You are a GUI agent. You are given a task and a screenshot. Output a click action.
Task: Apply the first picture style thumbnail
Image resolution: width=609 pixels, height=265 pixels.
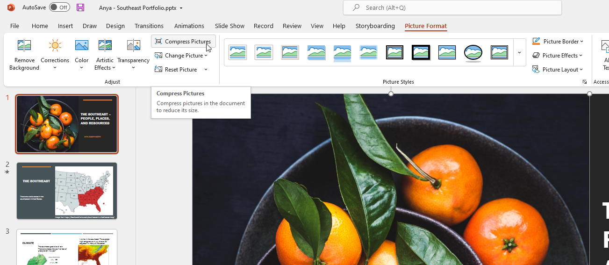(238, 52)
